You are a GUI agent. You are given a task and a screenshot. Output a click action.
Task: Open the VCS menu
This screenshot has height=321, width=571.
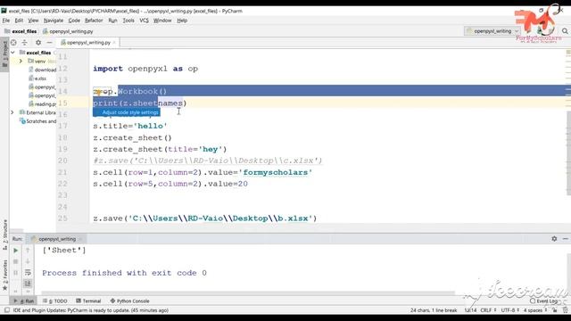(145, 21)
